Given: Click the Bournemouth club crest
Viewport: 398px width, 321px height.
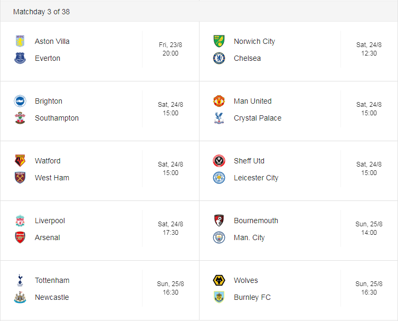Looking at the screenshot, I should [x=219, y=221].
